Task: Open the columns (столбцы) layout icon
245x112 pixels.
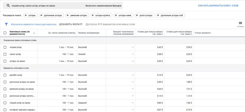Action: pos(240,23)
